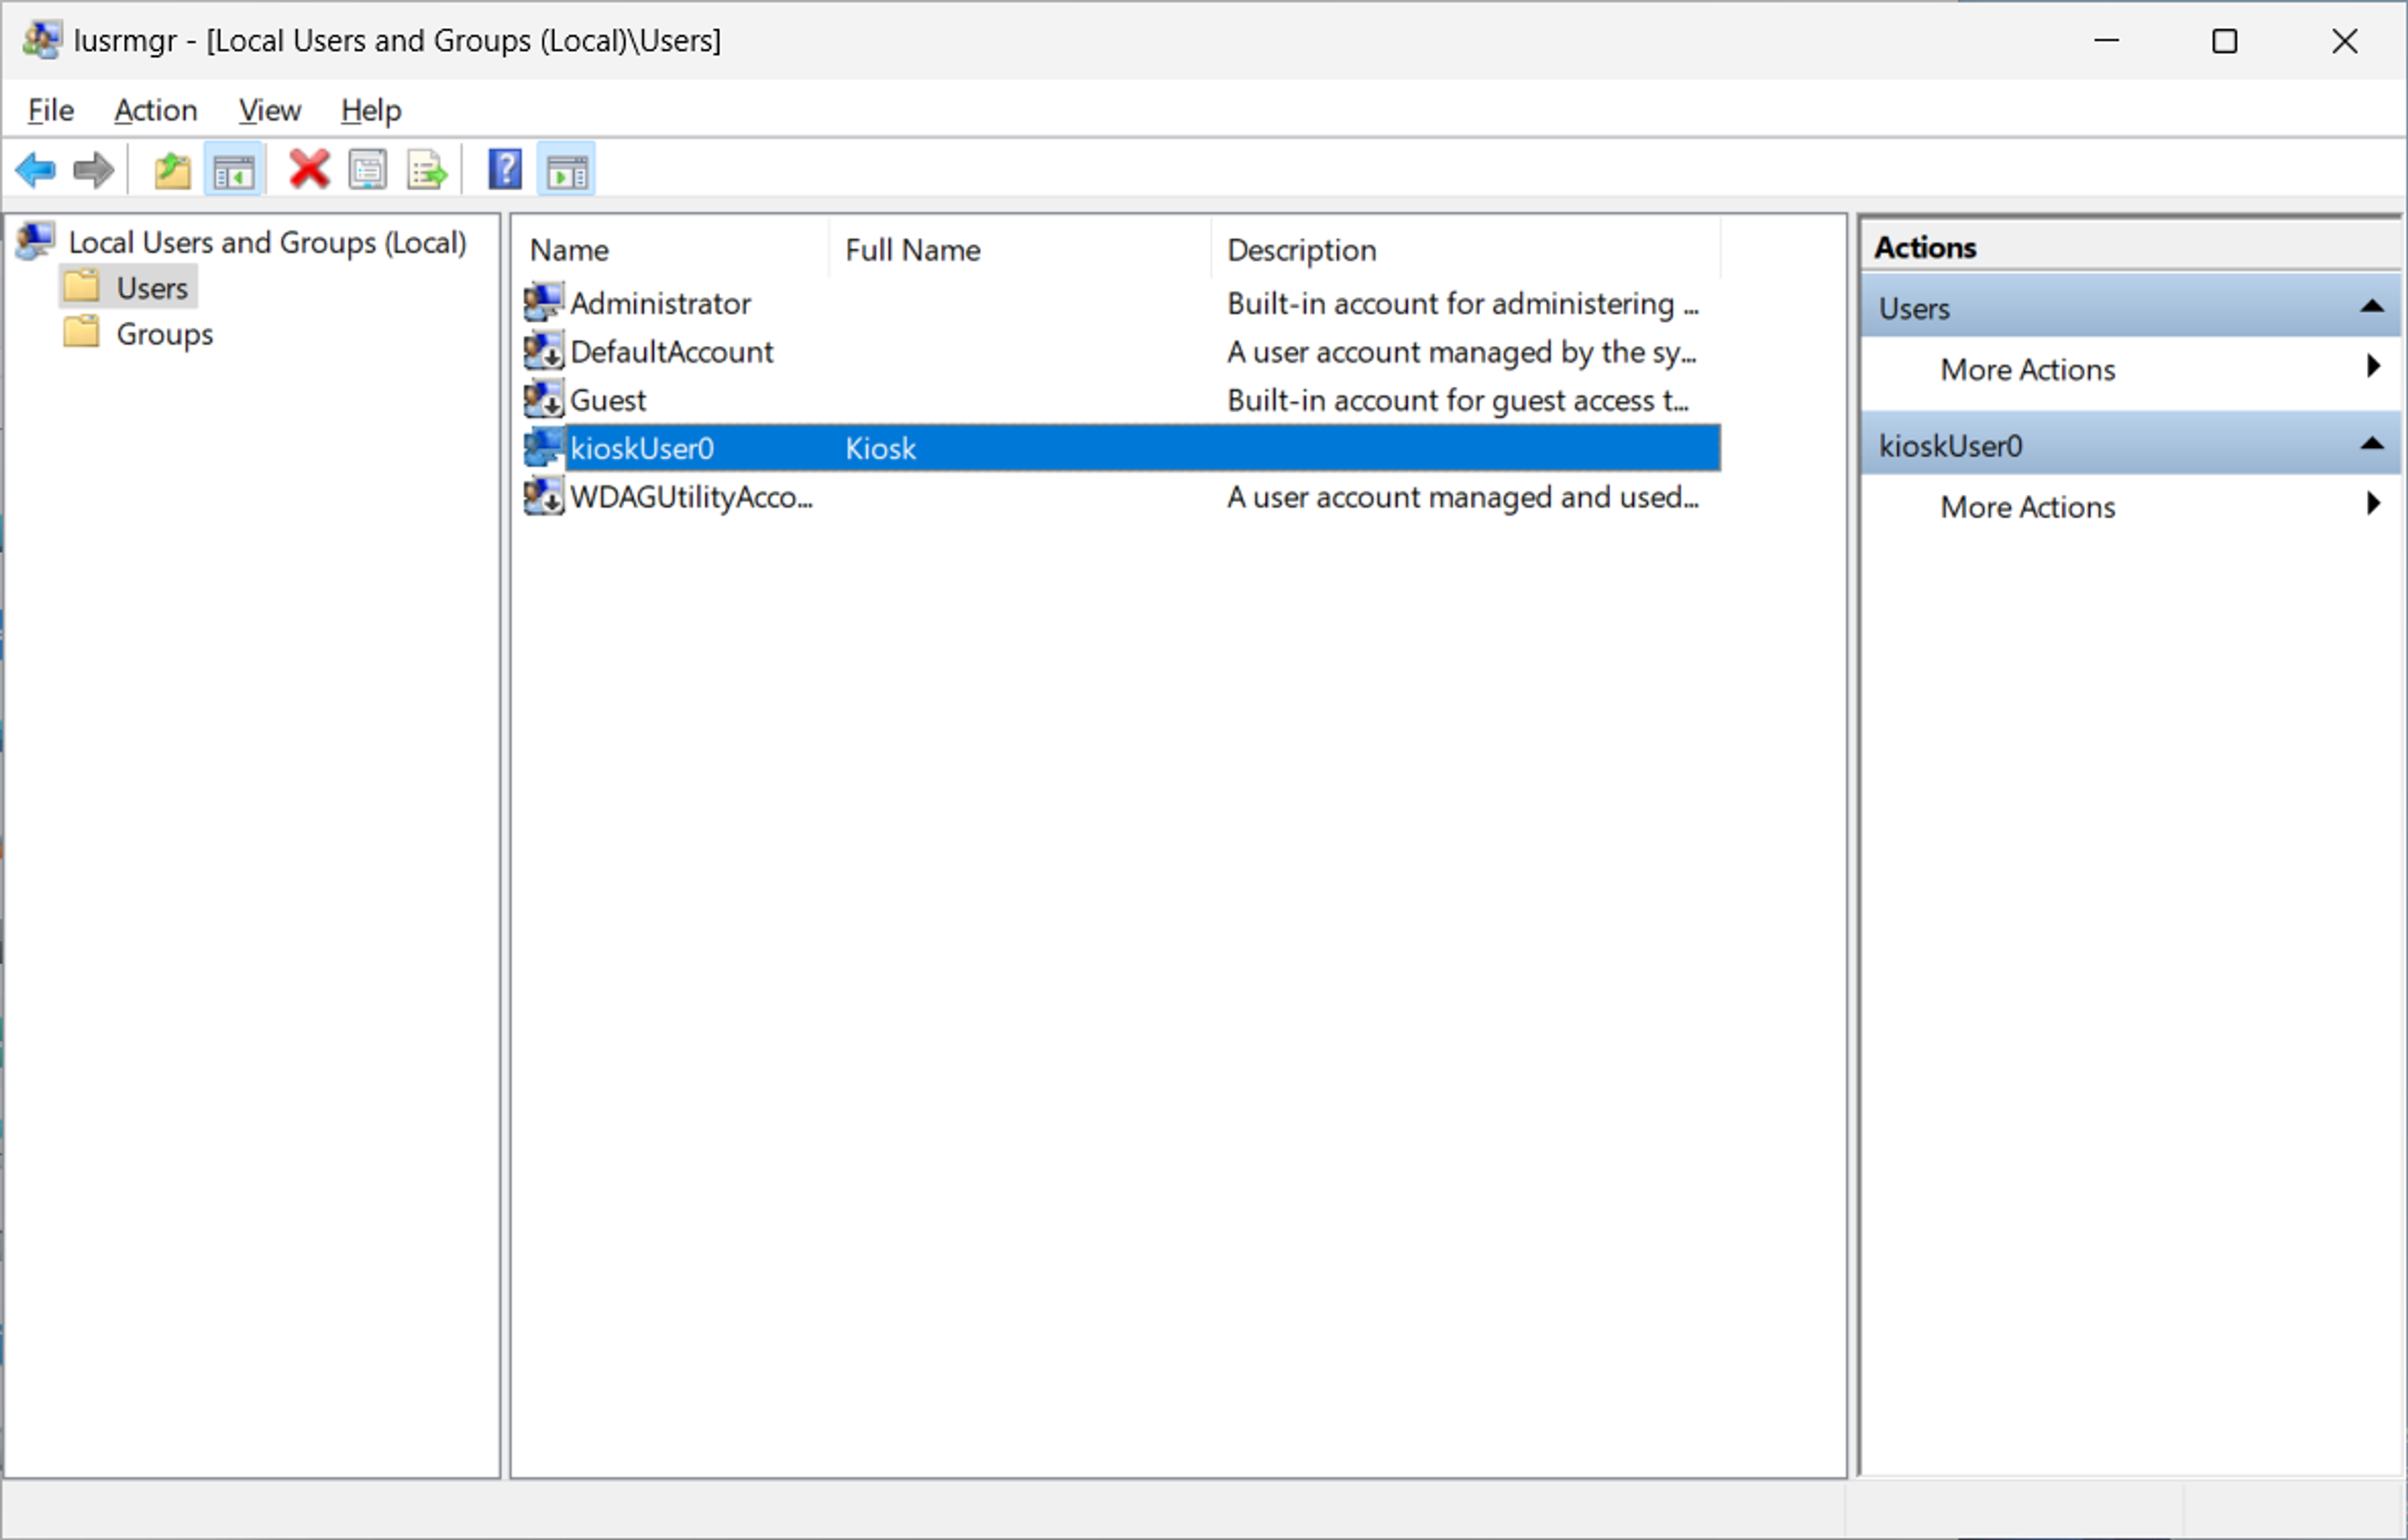Open the Help menu
The image size is (2408, 1540).
[371, 110]
